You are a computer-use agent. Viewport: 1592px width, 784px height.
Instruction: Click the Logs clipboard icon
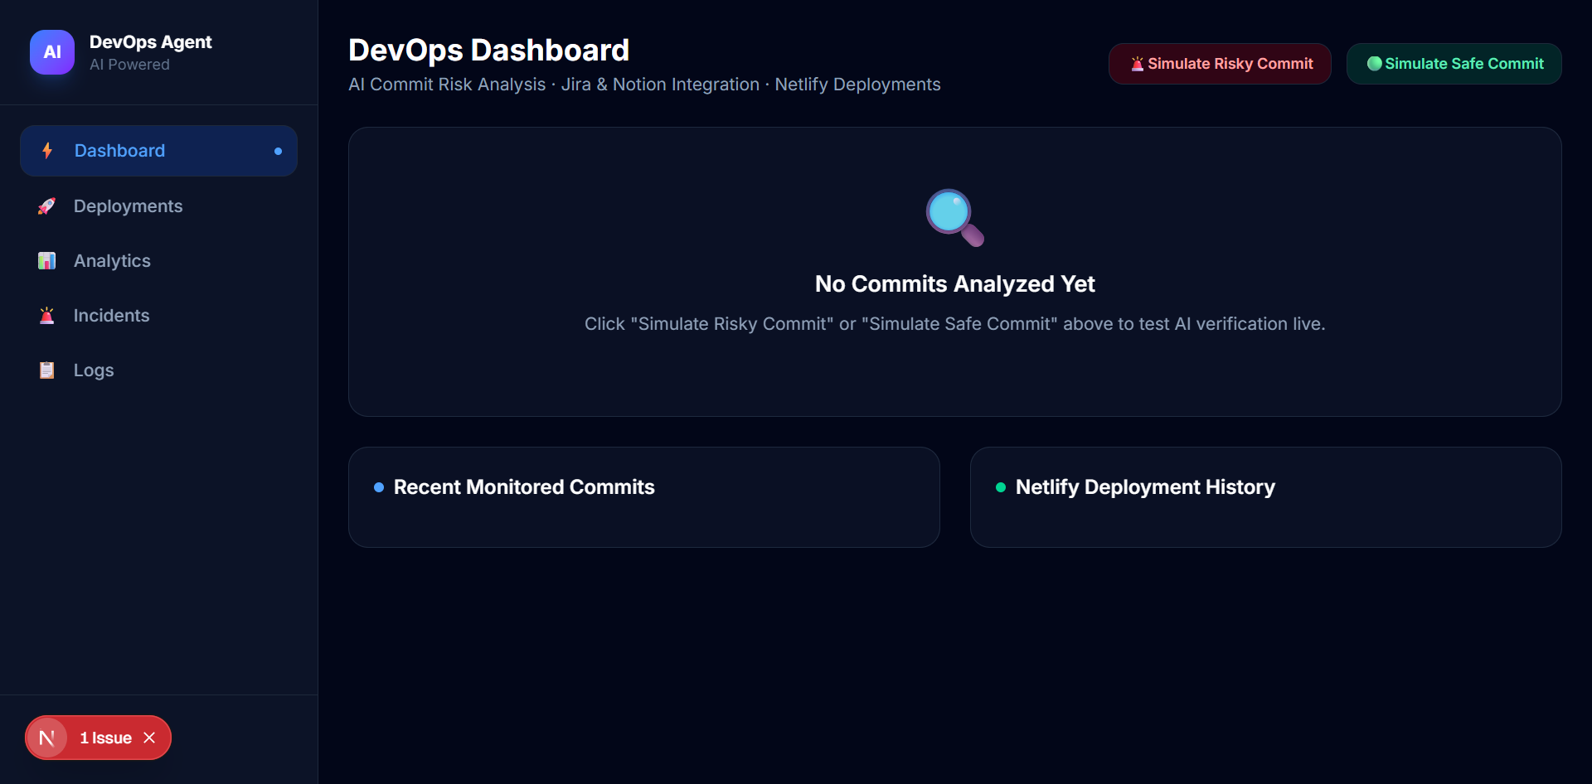[x=47, y=370]
